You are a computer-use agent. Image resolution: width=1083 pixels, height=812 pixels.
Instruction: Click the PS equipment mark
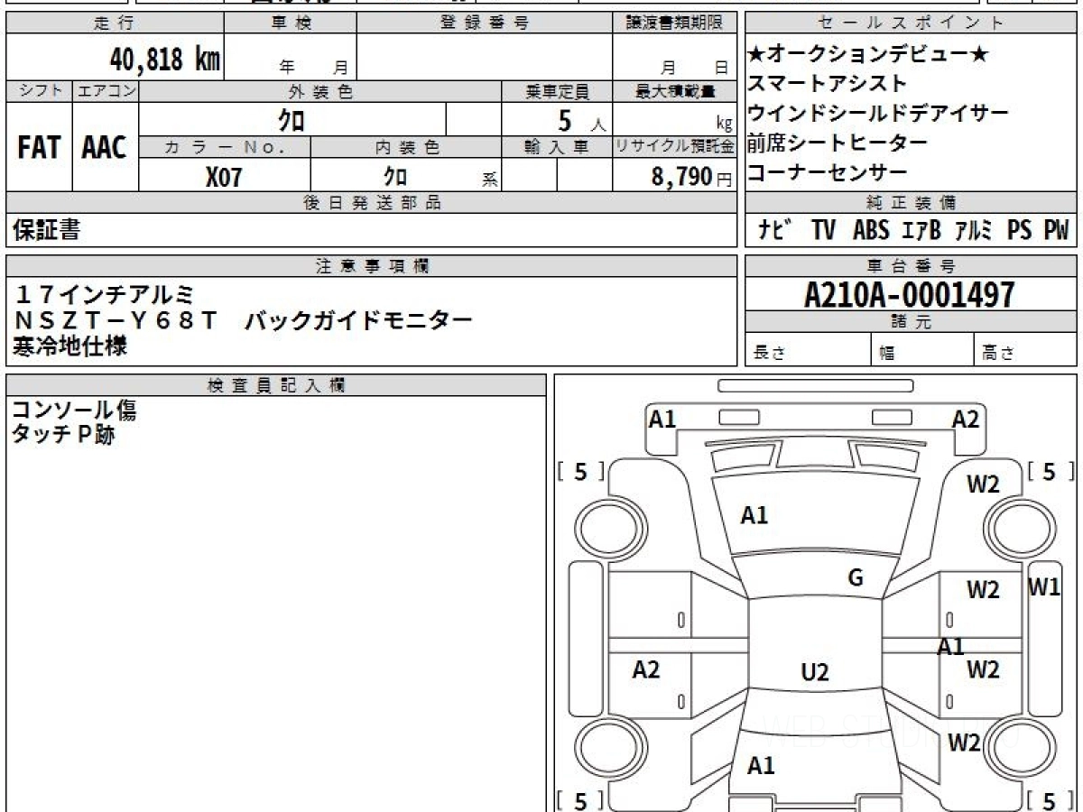coord(1020,231)
